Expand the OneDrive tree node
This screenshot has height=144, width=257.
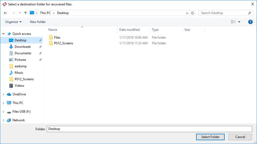coord(4,94)
